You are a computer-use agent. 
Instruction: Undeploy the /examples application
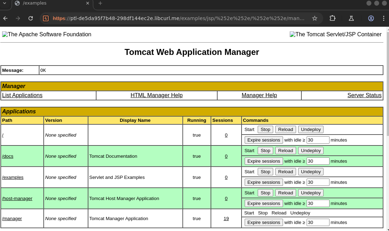click(x=310, y=171)
